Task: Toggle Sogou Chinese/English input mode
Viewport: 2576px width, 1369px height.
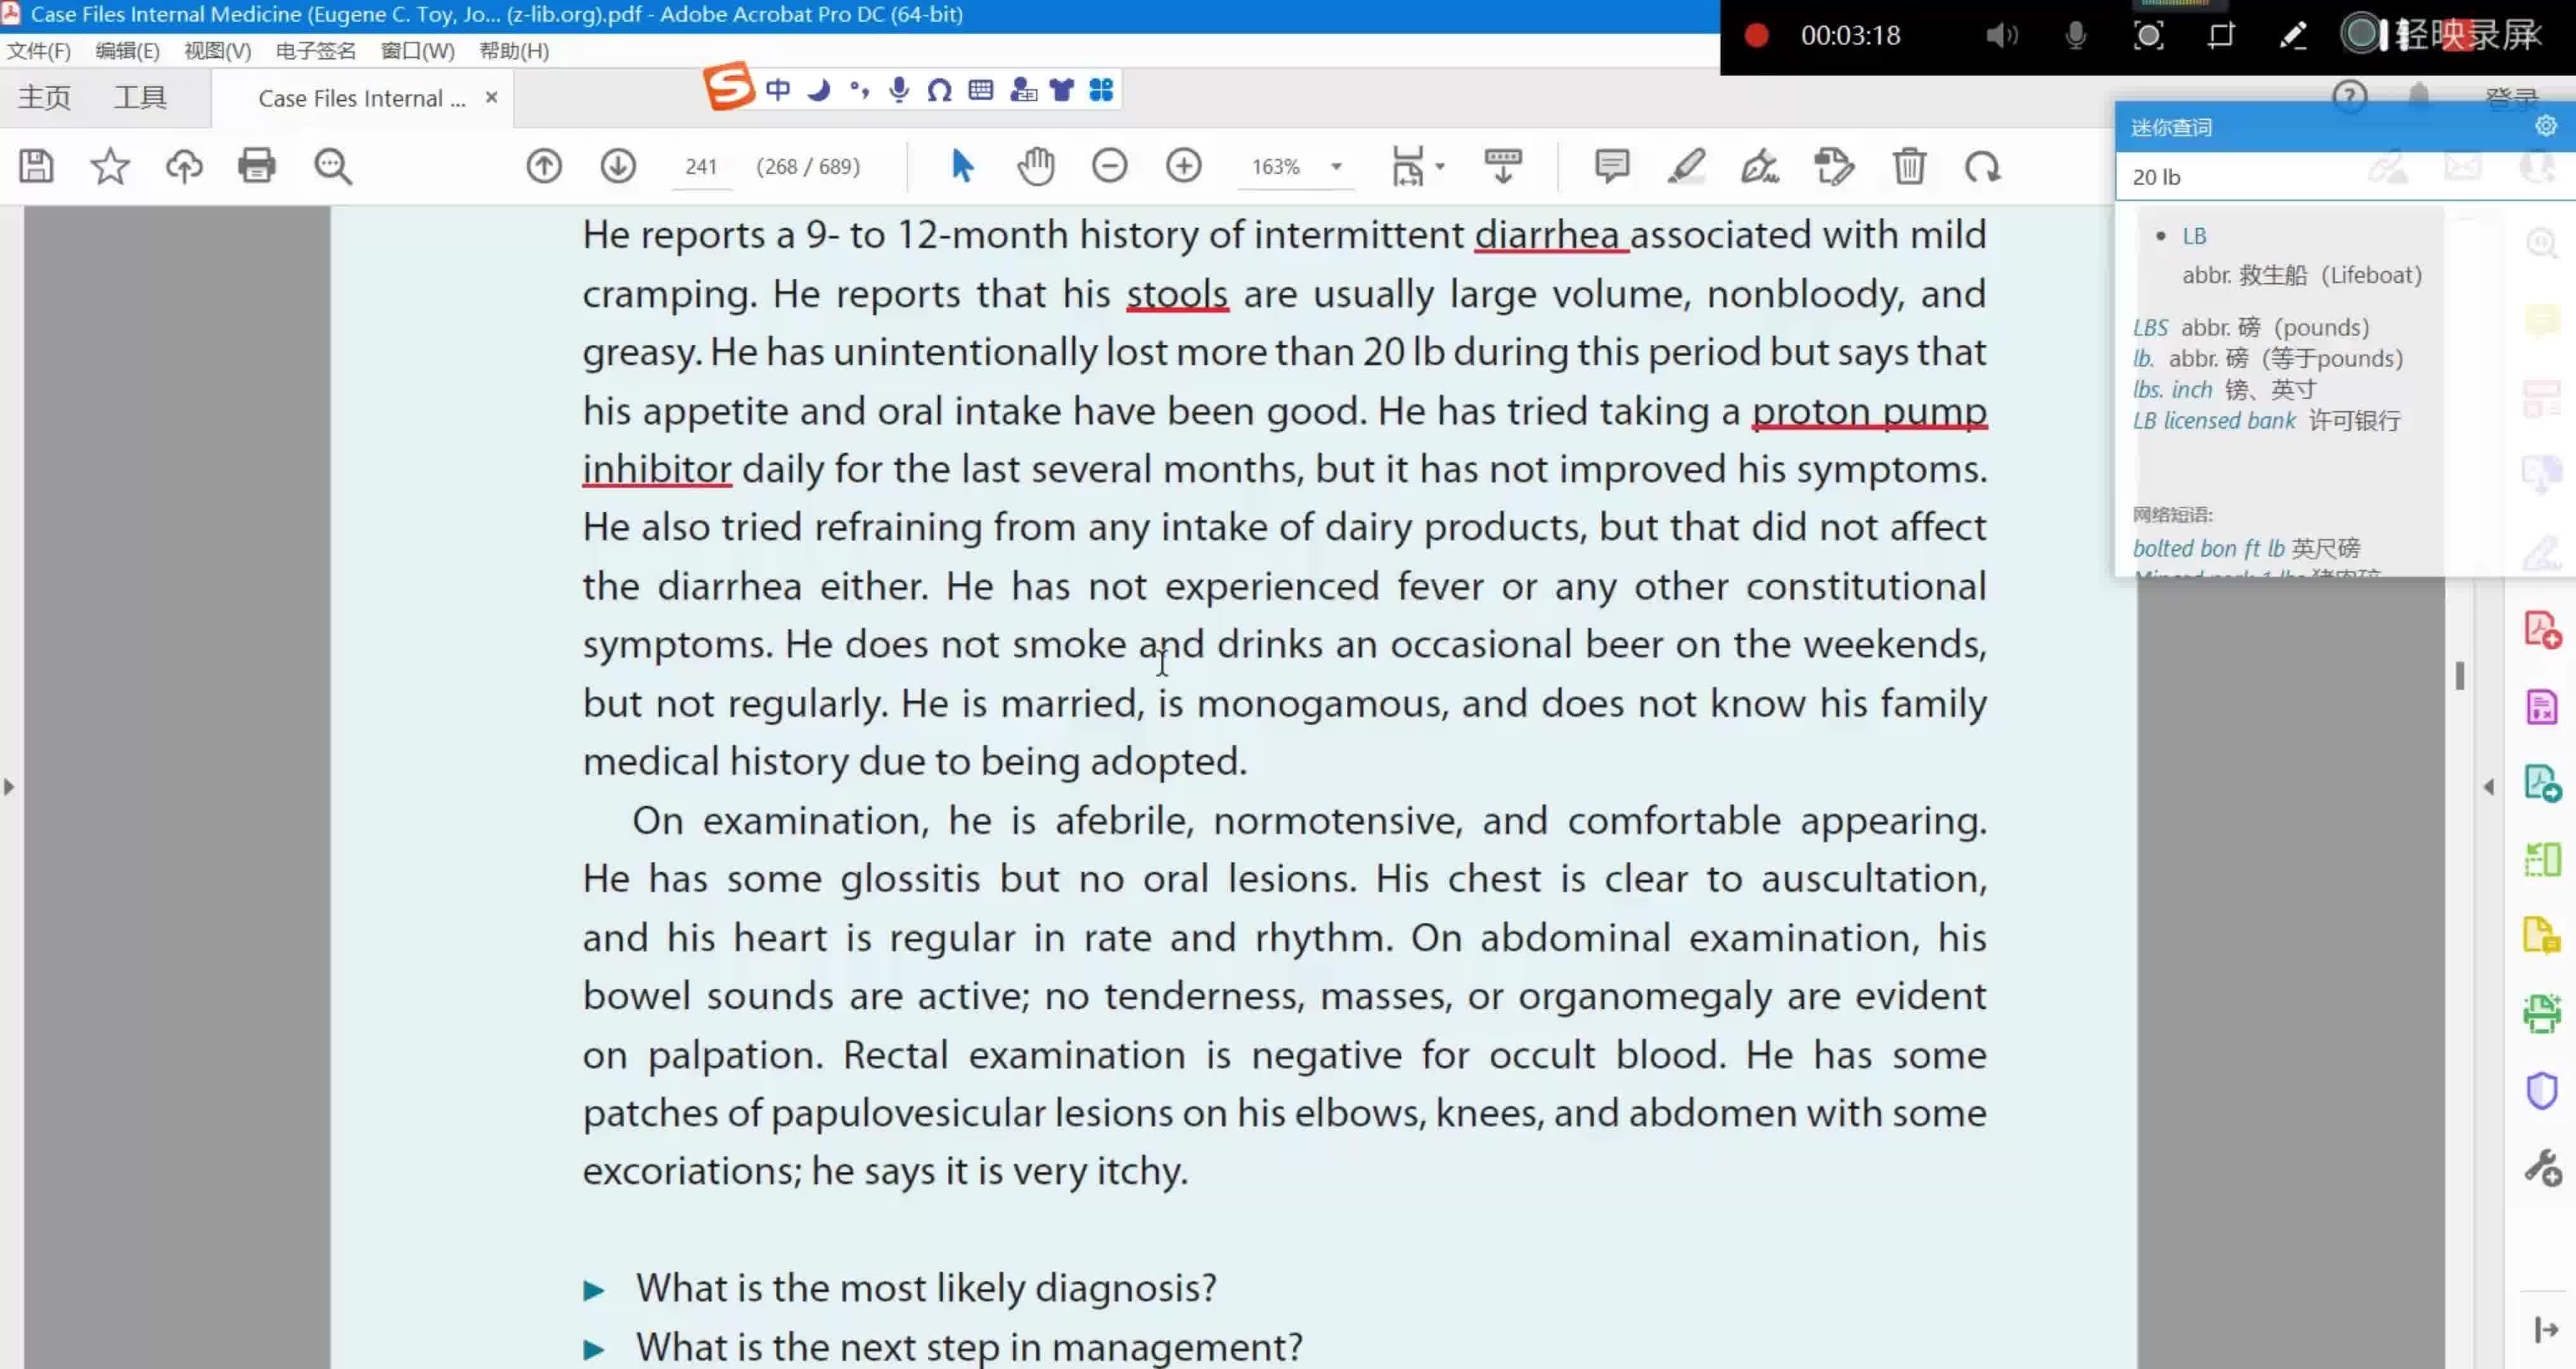Action: pyautogui.click(x=778, y=90)
